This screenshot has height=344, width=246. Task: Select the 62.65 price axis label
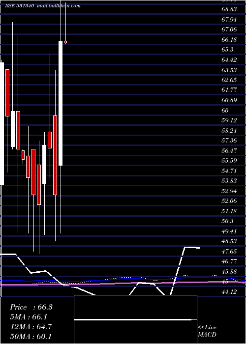[229, 80]
